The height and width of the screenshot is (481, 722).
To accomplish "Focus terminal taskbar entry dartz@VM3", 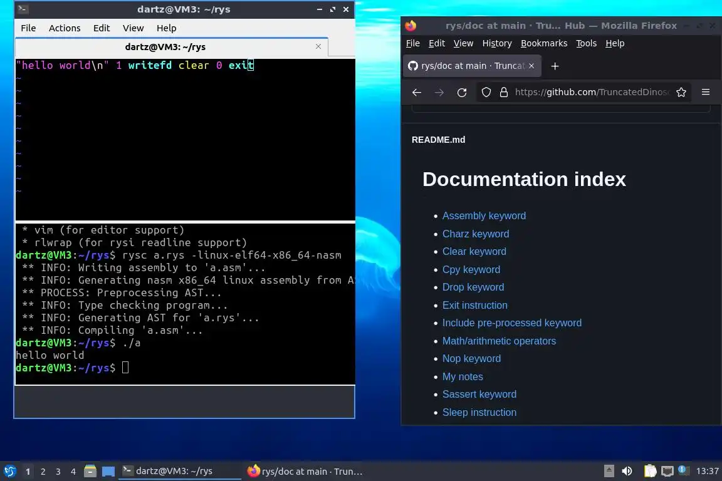I will [180, 472].
